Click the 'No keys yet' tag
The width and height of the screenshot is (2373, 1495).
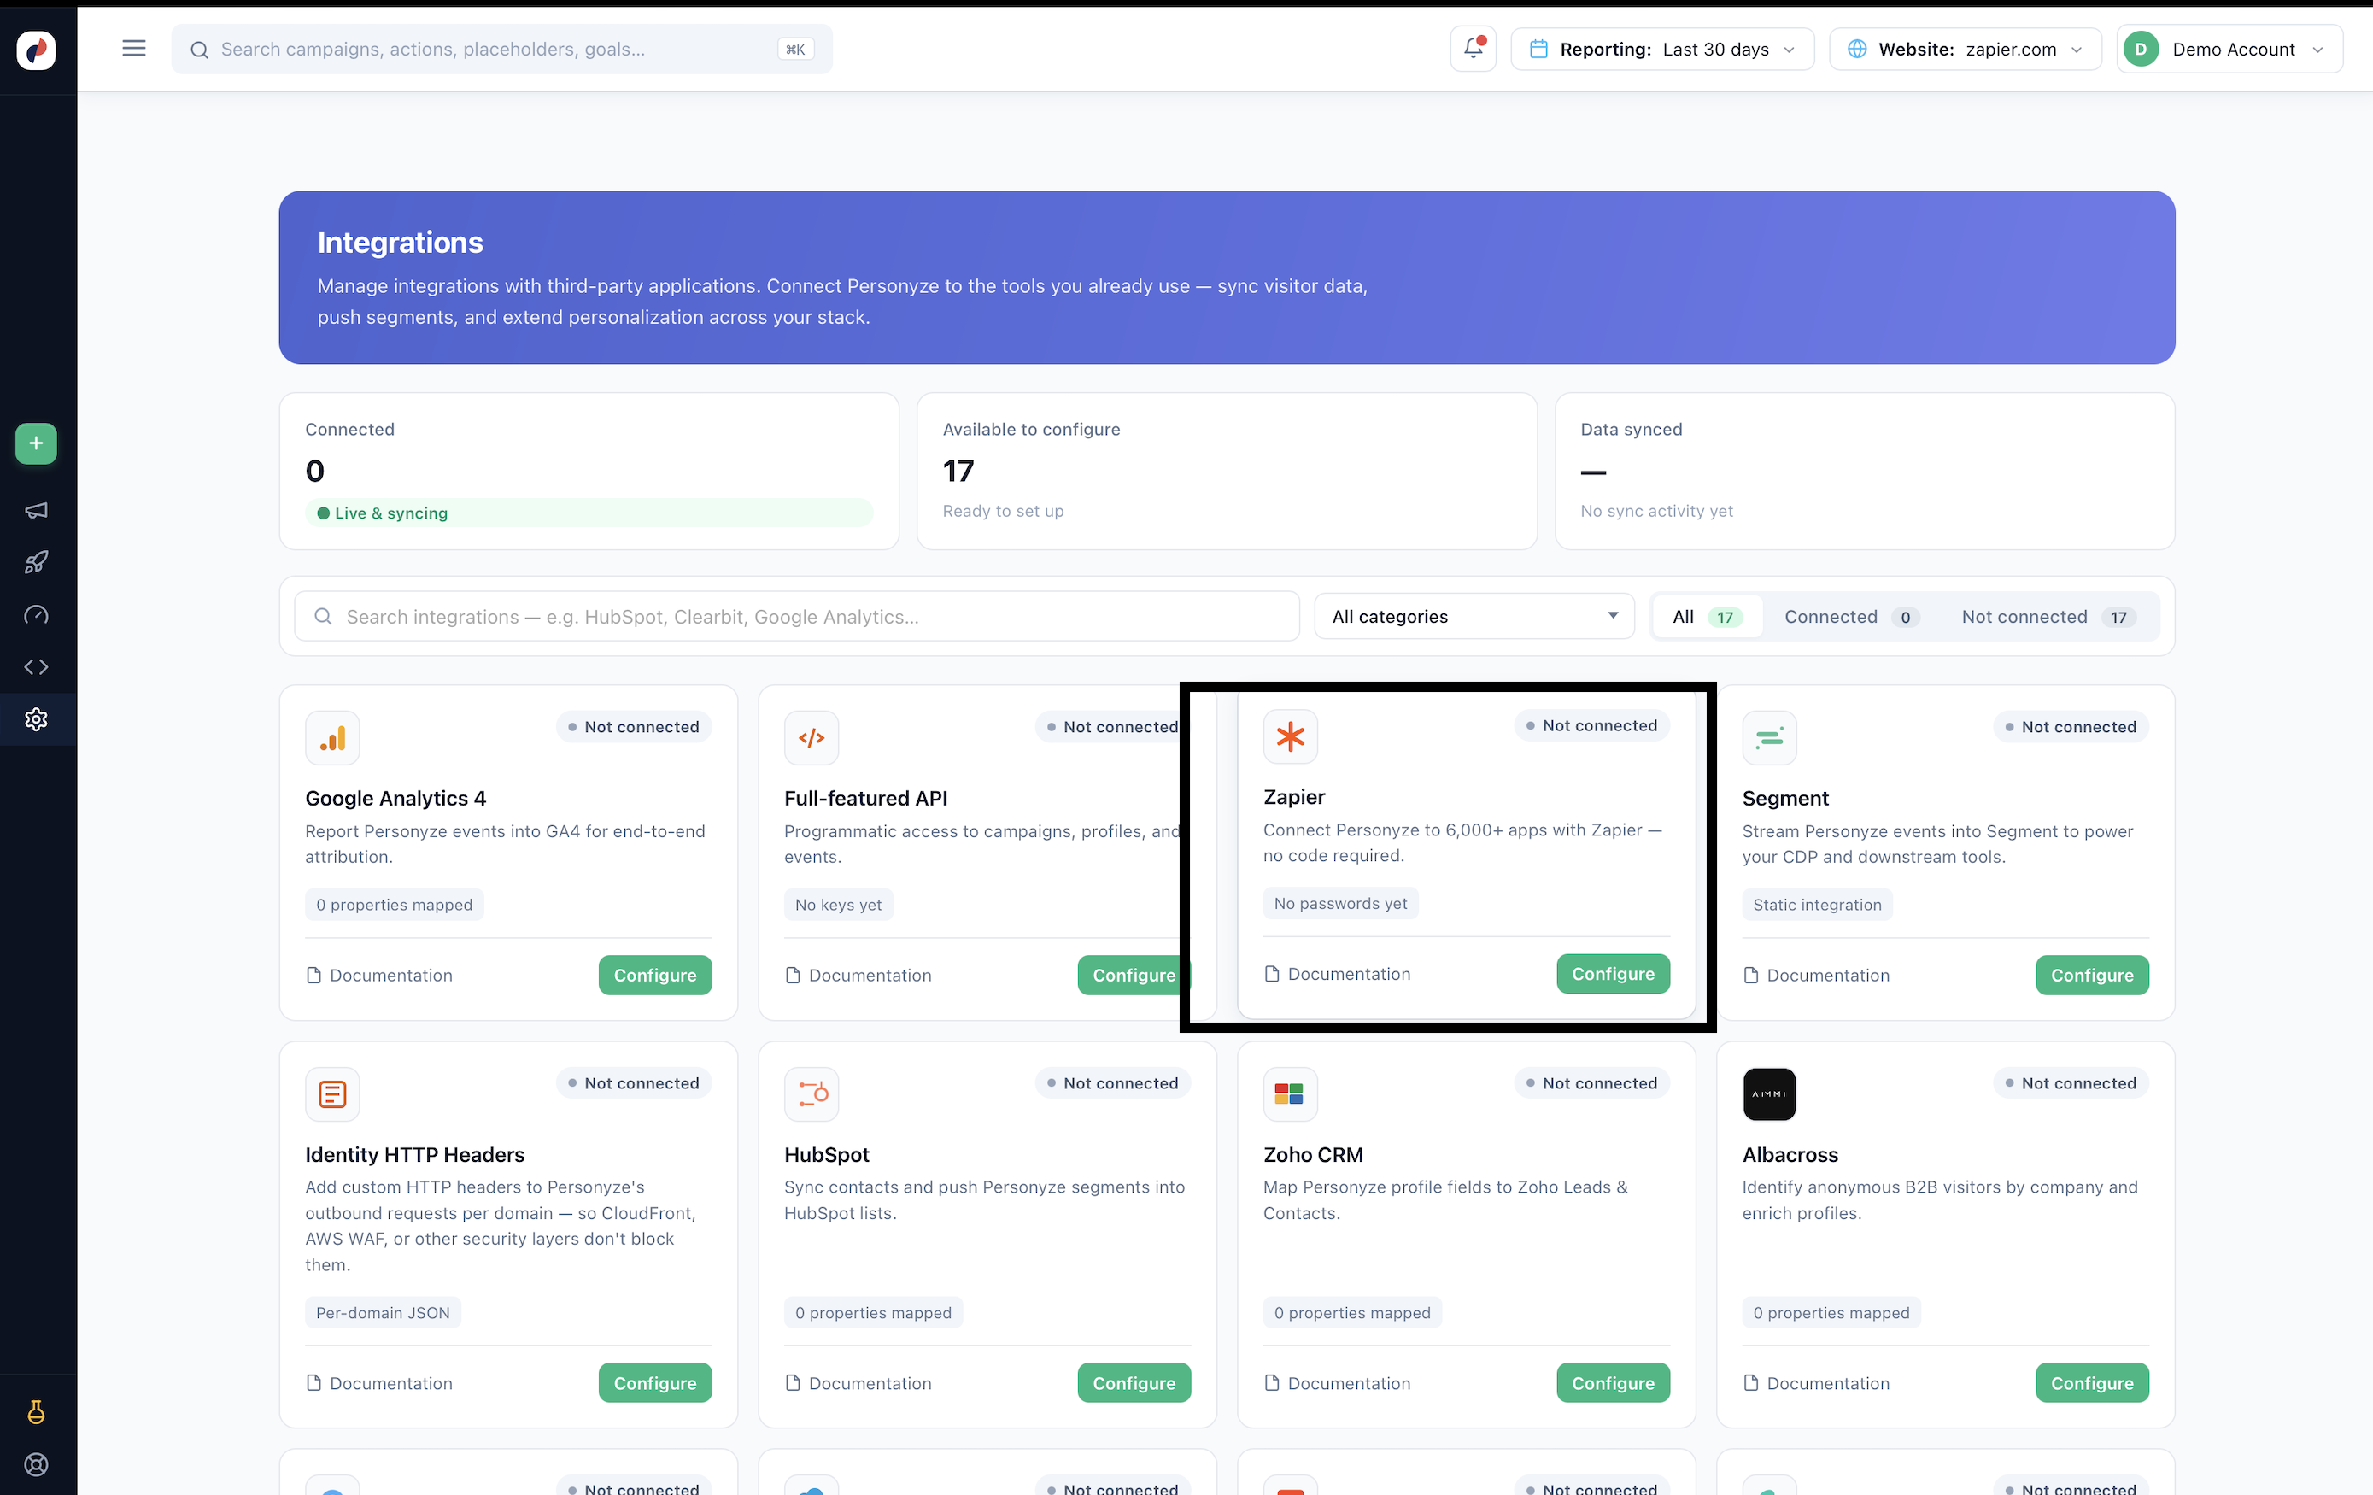pyautogui.click(x=838, y=905)
